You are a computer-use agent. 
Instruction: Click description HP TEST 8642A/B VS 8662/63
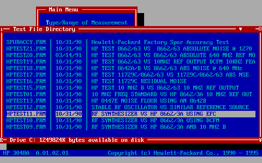click(167, 68)
